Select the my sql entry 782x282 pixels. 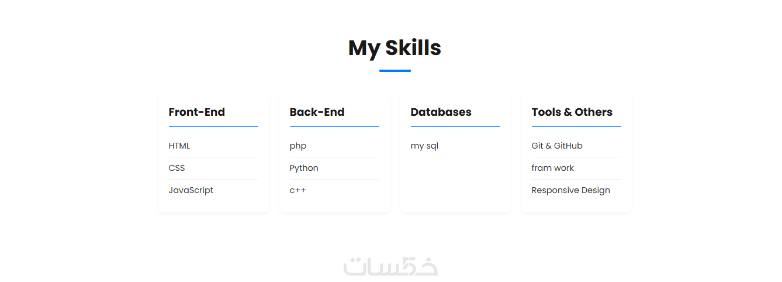(x=424, y=146)
